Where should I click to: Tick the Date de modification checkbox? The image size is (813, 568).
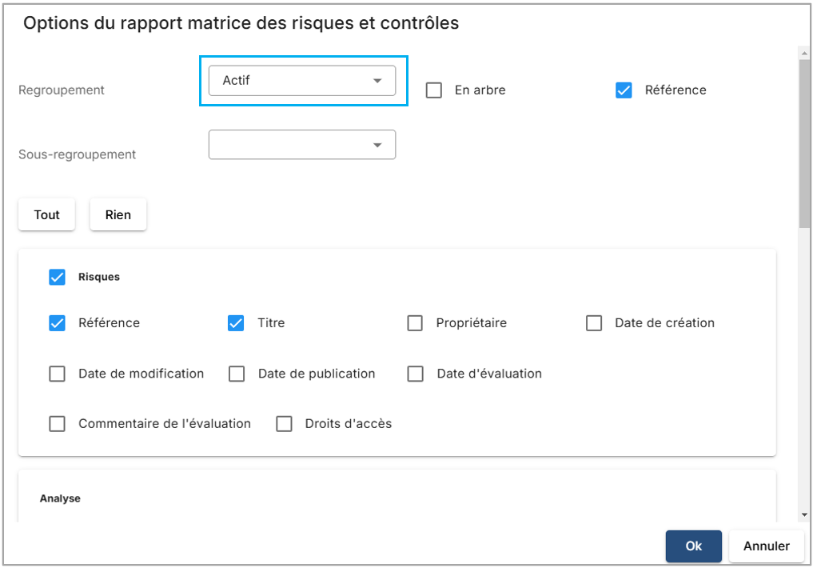pyautogui.click(x=58, y=374)
